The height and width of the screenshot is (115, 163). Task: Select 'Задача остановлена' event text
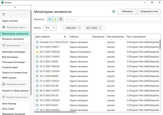point(80,52)
